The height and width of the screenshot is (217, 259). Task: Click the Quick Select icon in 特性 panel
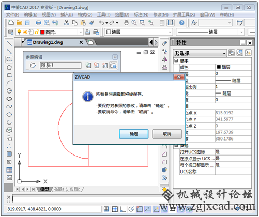[248, 53]
